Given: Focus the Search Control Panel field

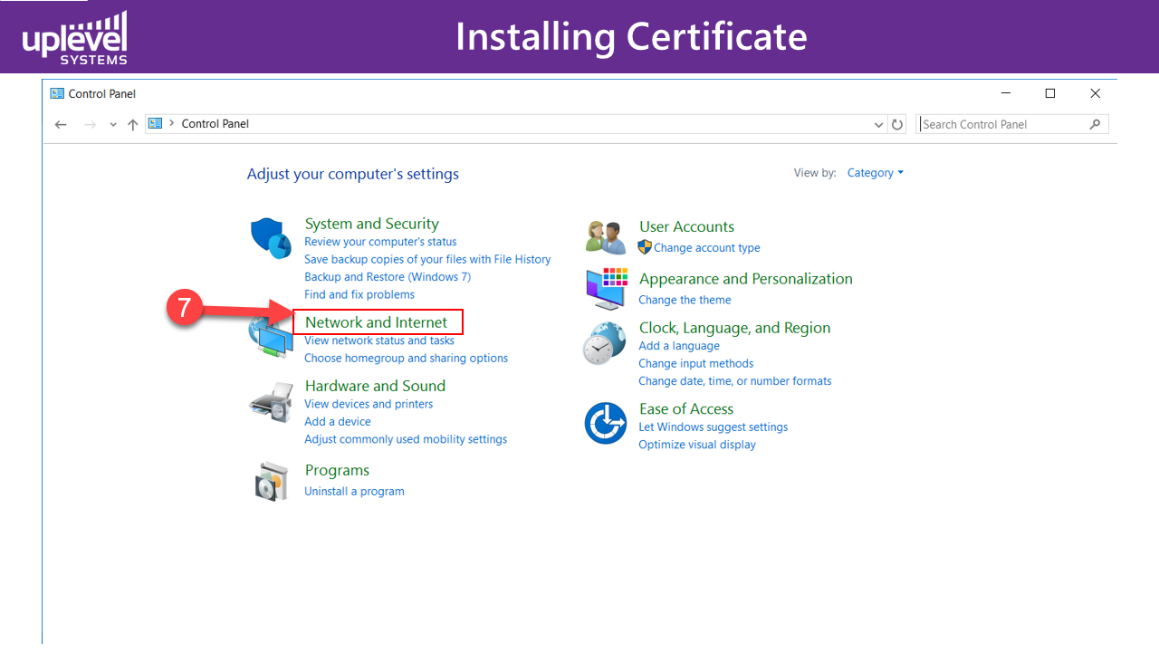Looking at the screenshot, I should click(x=1011, y=124).
